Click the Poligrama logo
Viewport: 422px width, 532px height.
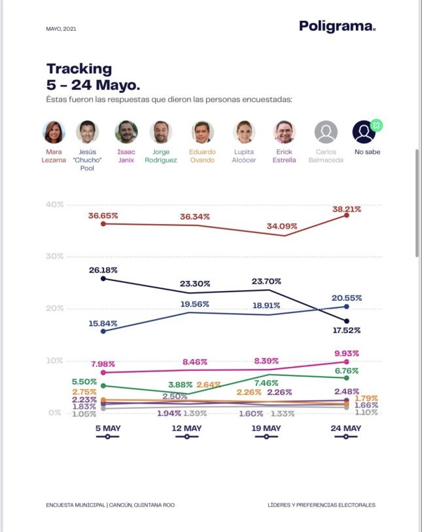coord(338,26)
